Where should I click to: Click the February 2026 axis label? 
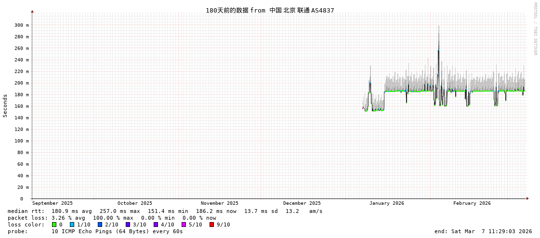pos(472,203)
